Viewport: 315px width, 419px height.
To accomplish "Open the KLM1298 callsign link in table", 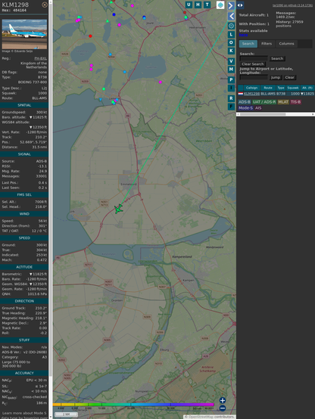I will 251,94.
